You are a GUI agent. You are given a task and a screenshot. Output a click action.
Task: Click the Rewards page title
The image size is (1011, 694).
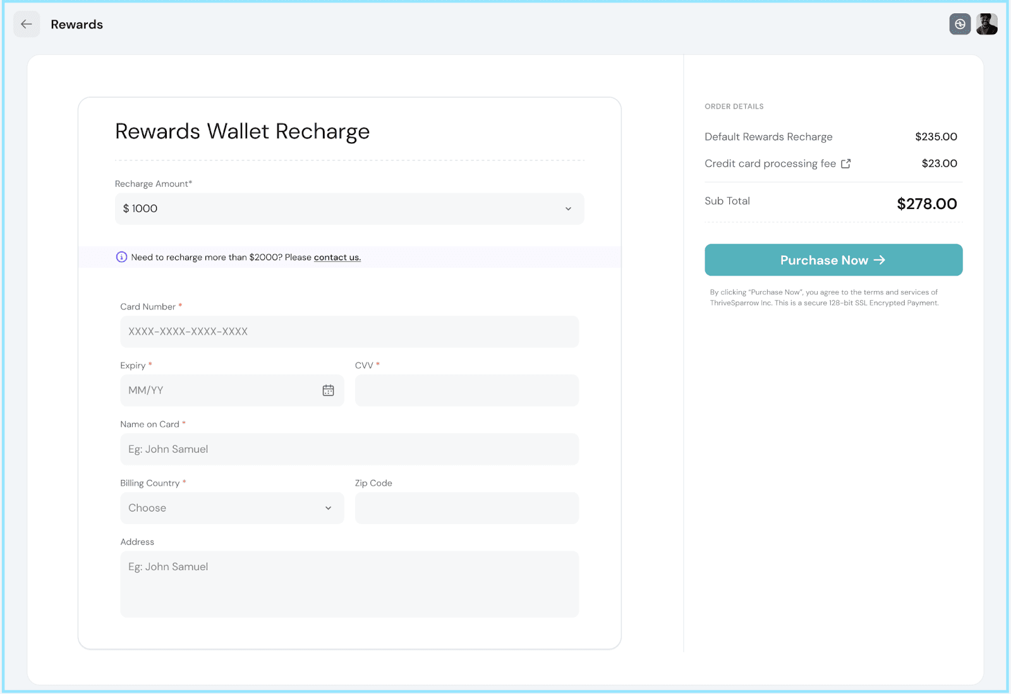click(77, 25)
